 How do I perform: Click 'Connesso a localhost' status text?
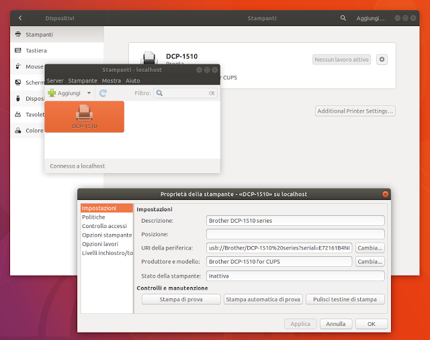coord(77,166)
